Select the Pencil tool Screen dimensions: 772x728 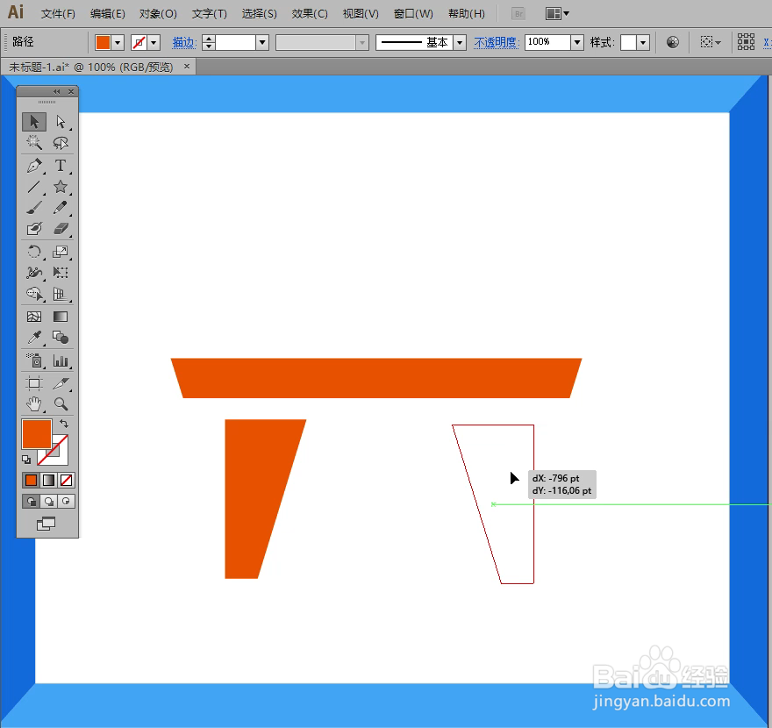pyautogui.click(x=61, y=208)
